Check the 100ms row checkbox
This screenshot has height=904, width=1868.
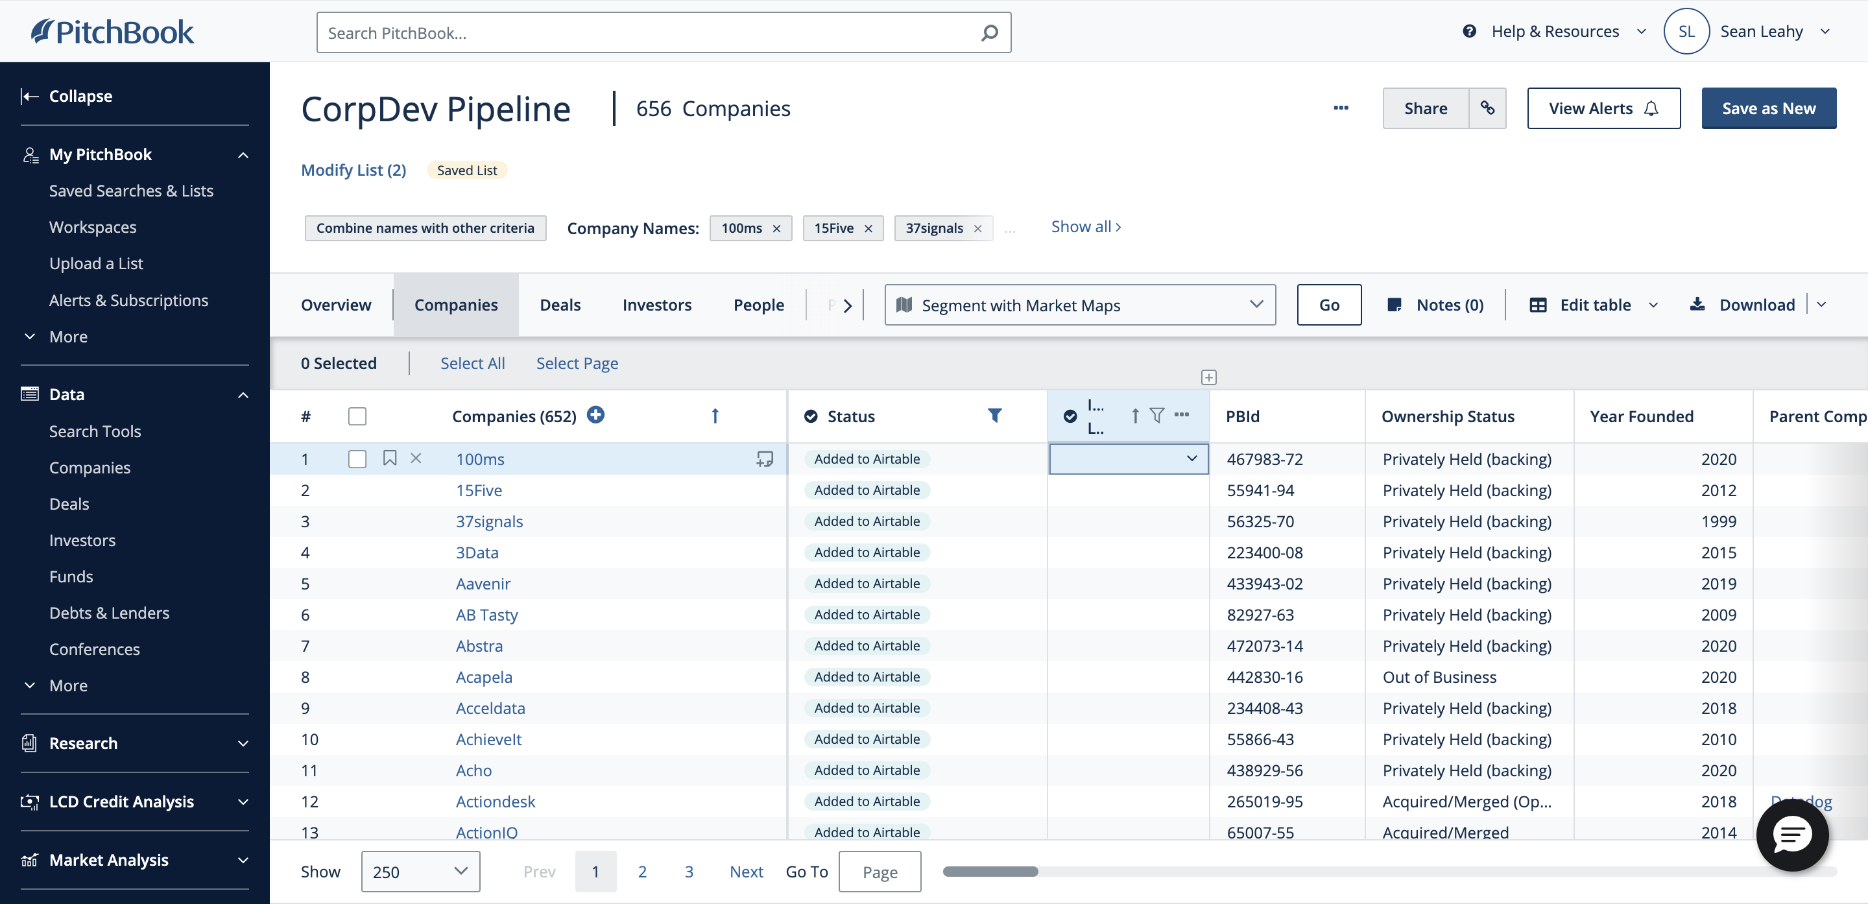click(x=357, y=459)
